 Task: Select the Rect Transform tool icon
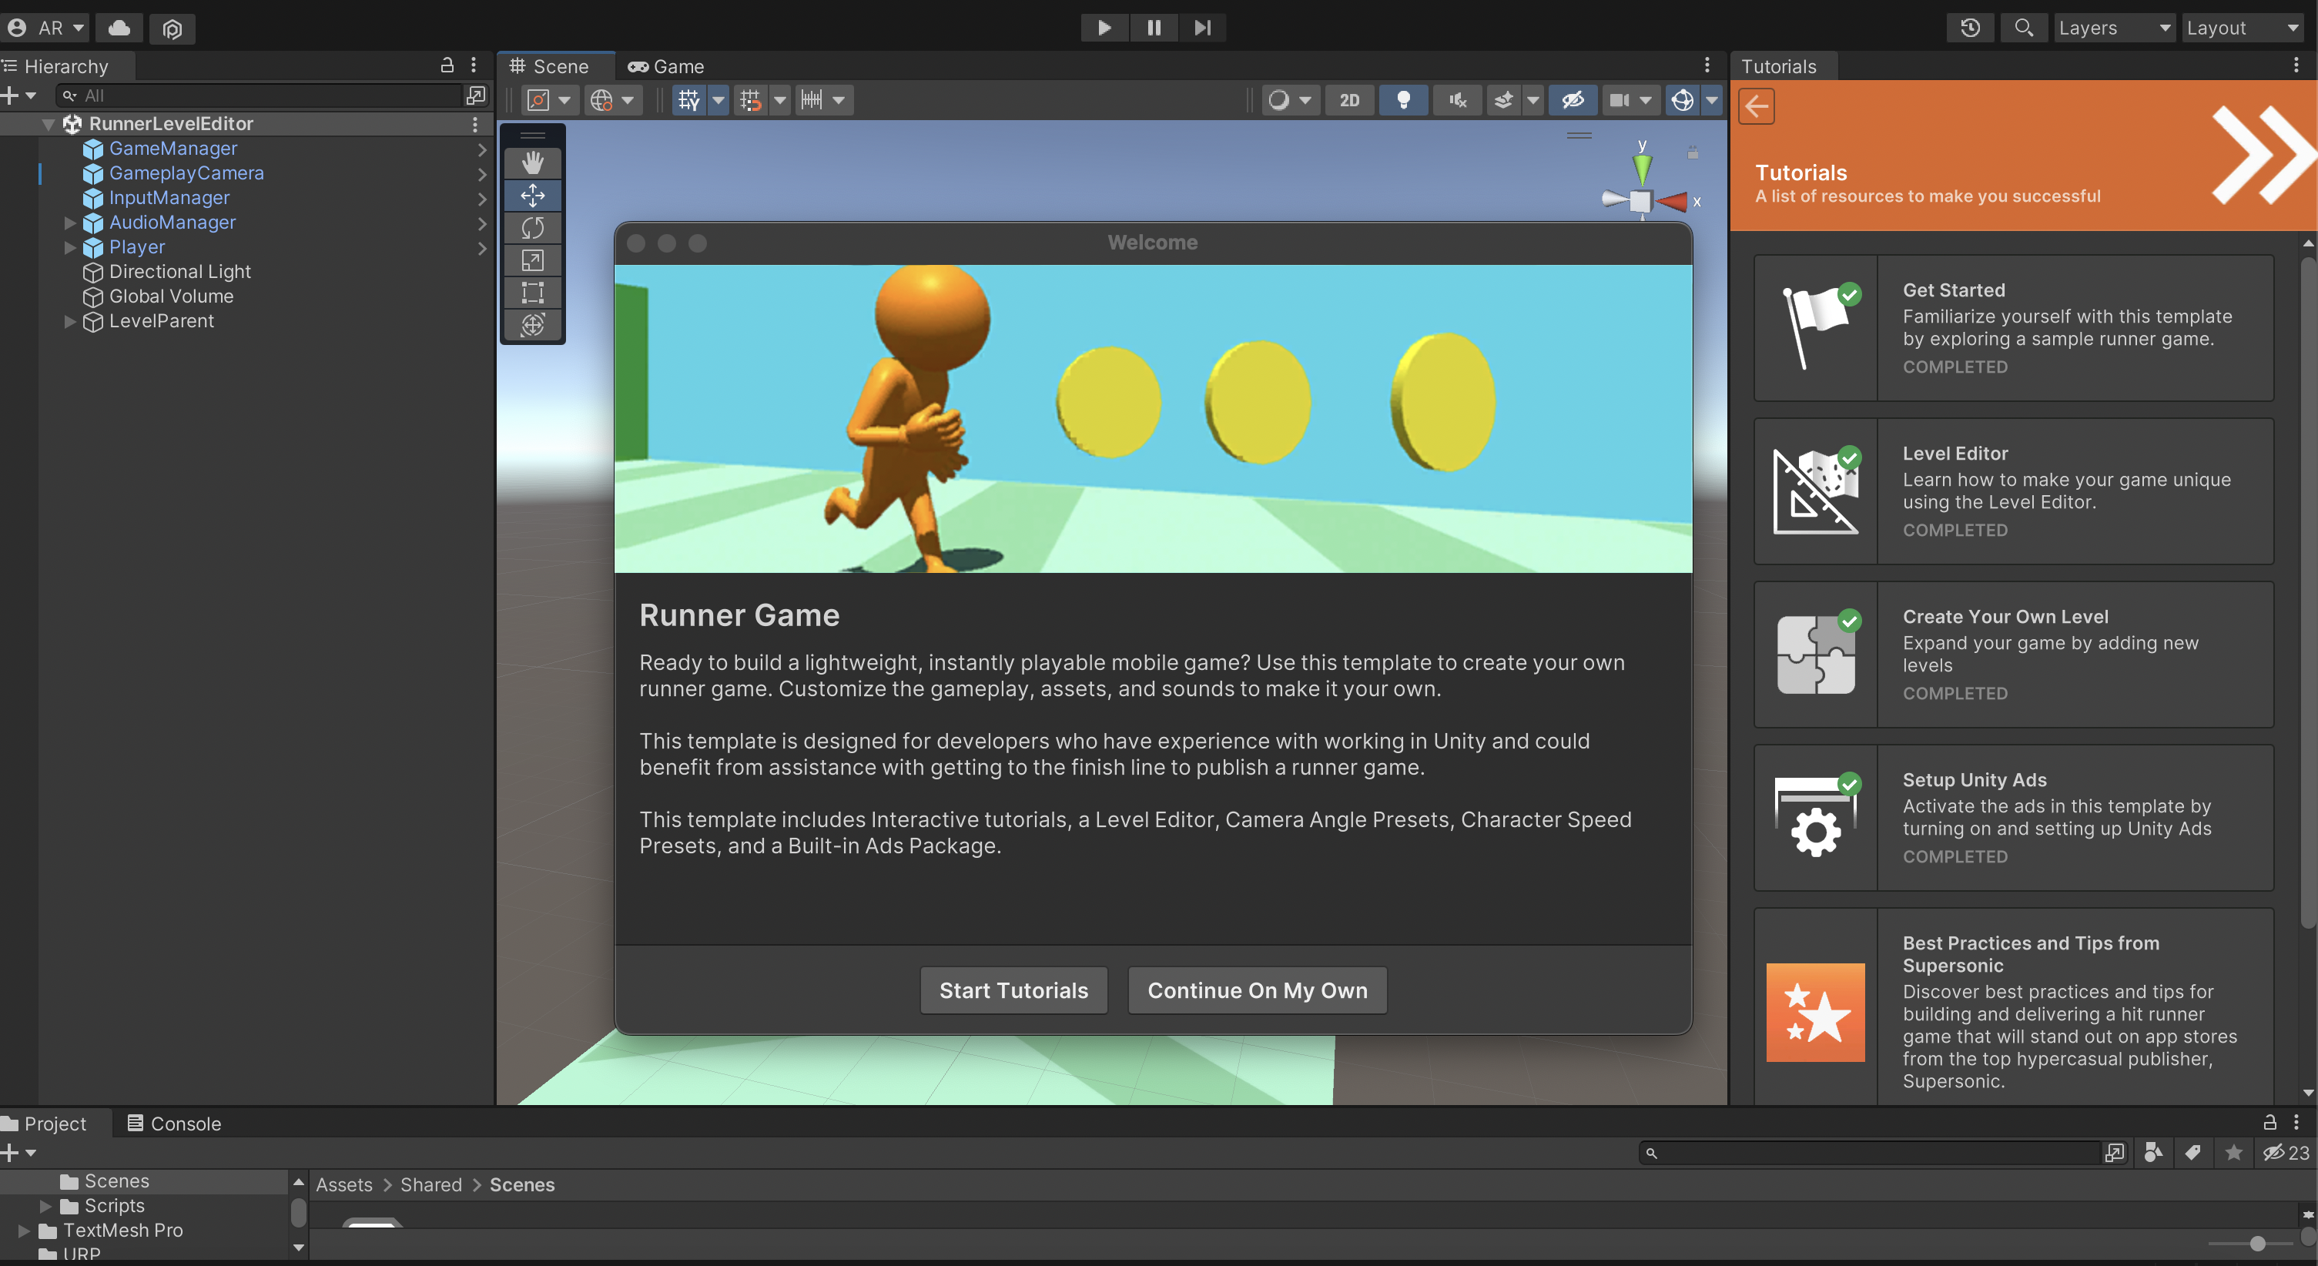click(x=531, y=295)
